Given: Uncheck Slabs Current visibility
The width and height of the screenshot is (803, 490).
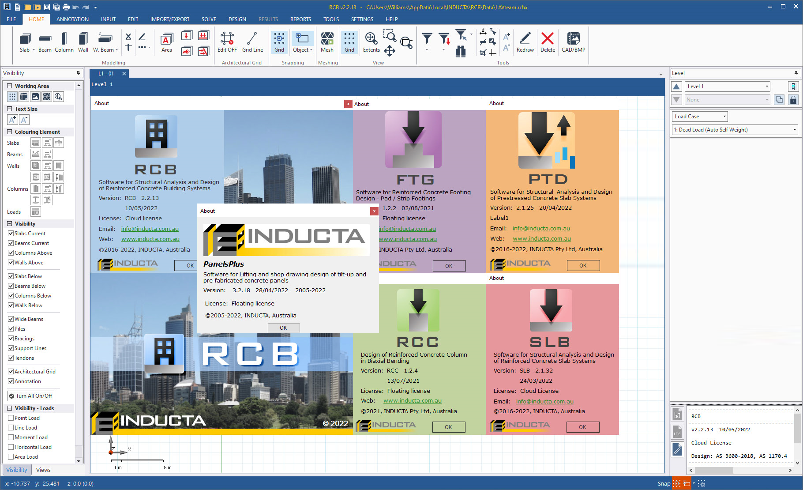Looking at the screenshot, I should [x=11, y=234].
